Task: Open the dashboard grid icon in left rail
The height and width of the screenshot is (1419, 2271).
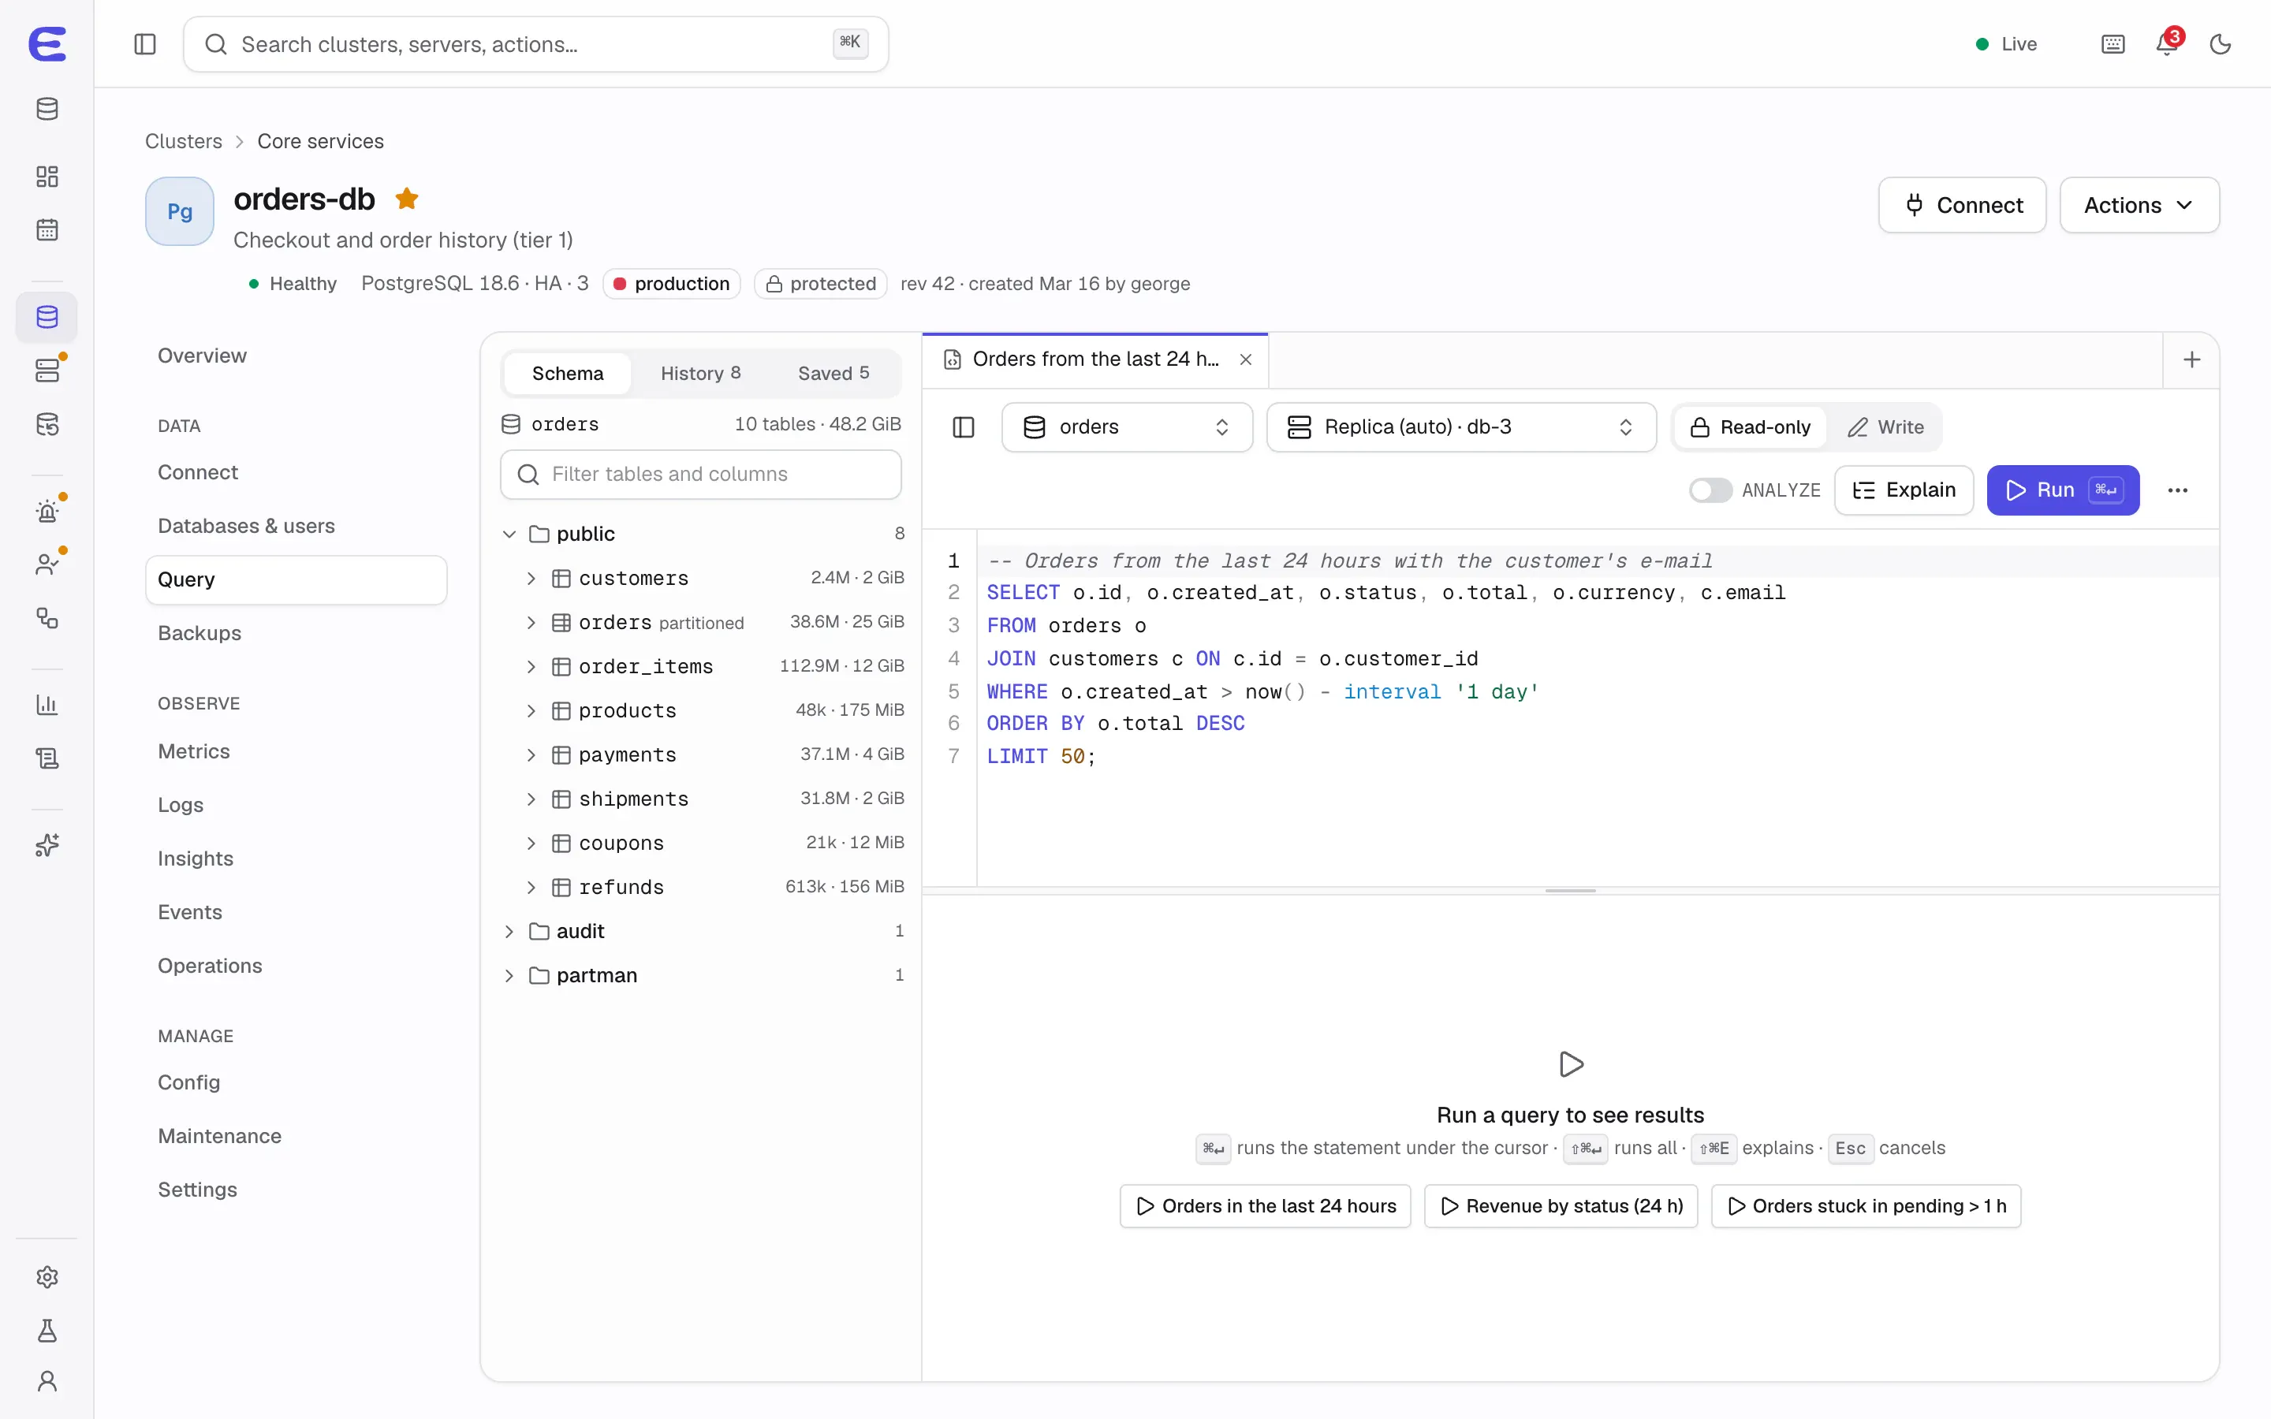Action: 47,177
